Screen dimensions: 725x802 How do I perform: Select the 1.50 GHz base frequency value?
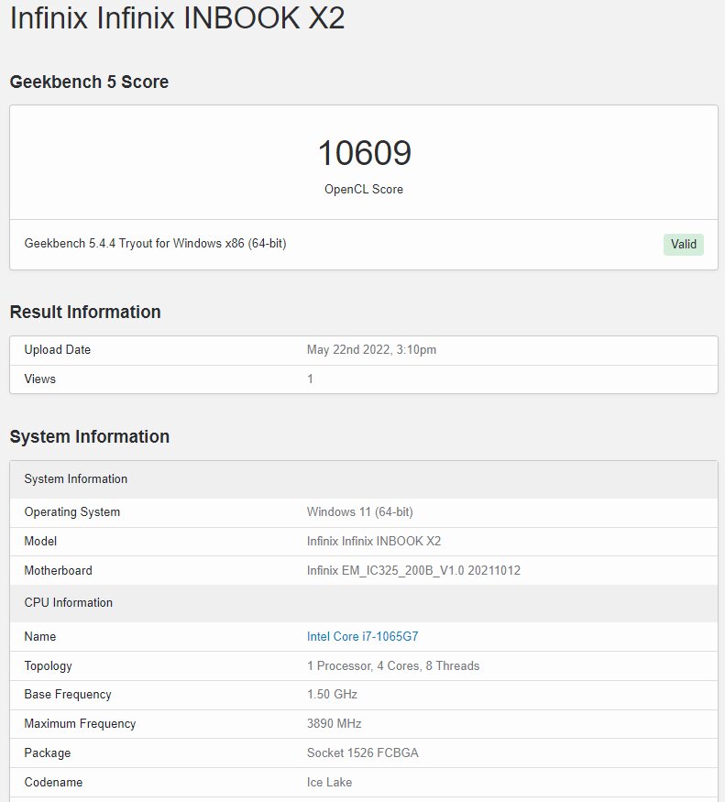pos(332,695)
